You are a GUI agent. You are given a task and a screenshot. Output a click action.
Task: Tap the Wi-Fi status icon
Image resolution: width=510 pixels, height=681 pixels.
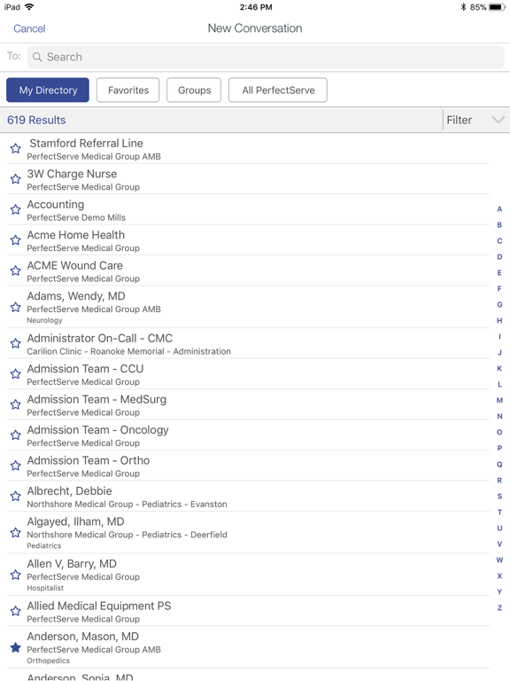[29, 7]
